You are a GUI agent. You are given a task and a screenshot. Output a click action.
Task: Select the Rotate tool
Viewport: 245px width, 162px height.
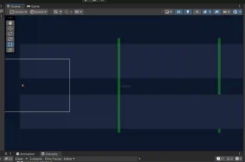(x=10, y=34)
